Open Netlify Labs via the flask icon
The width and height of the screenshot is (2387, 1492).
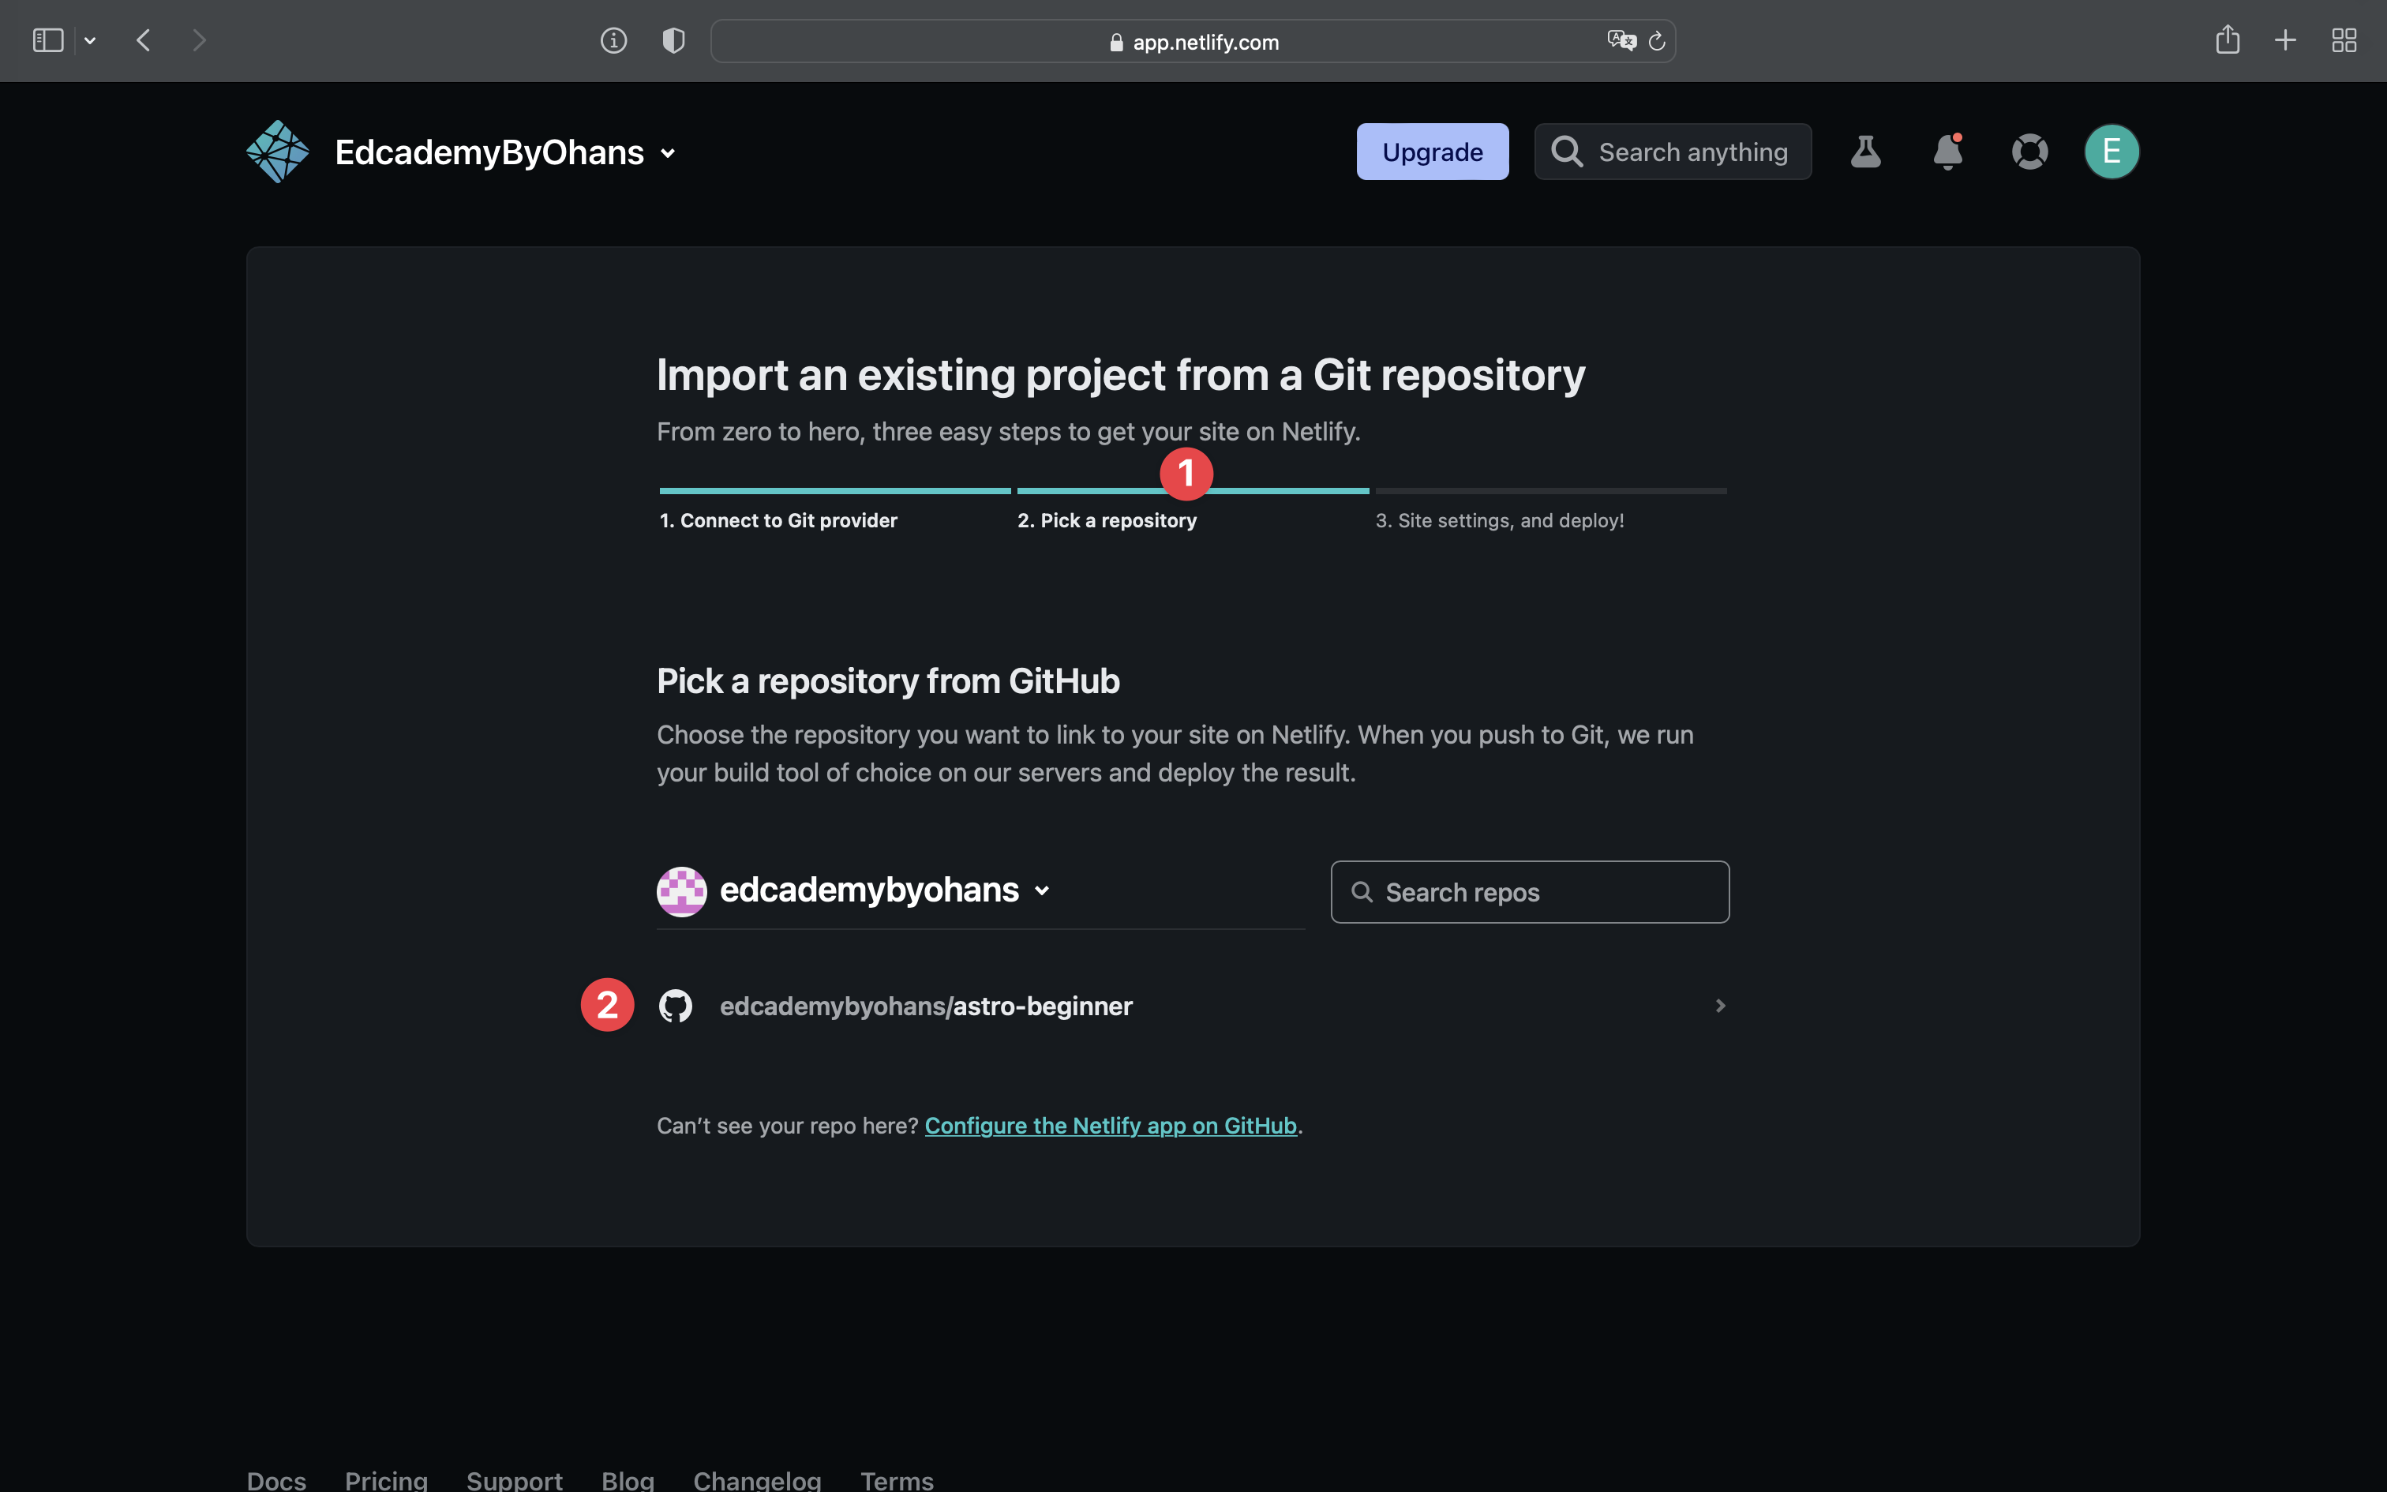(x=1865, y=151)
